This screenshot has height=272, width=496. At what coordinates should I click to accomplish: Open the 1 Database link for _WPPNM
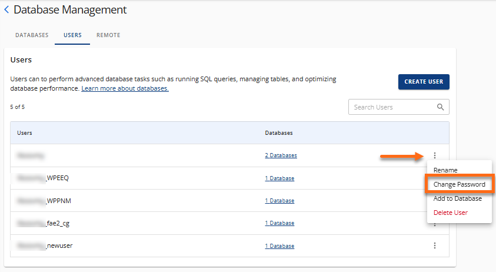(279, 201)
